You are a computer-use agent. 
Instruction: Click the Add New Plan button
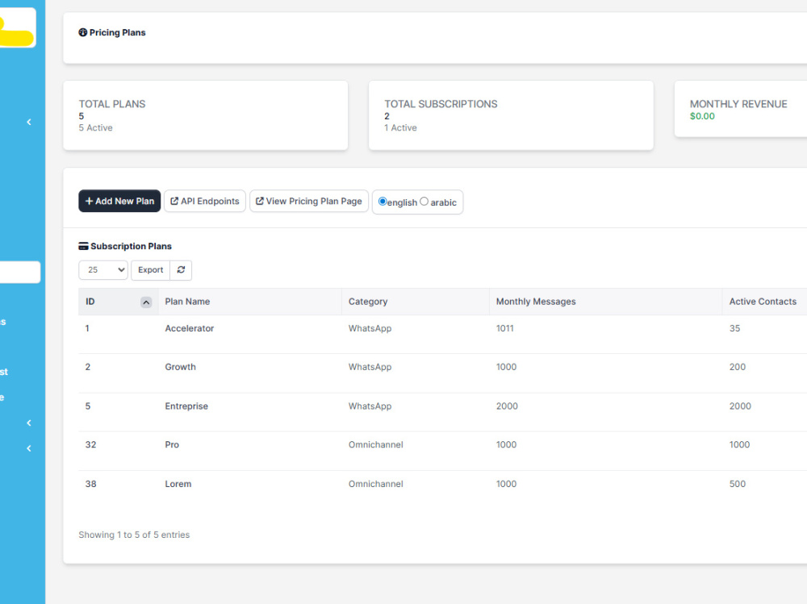tap(119, 201)
